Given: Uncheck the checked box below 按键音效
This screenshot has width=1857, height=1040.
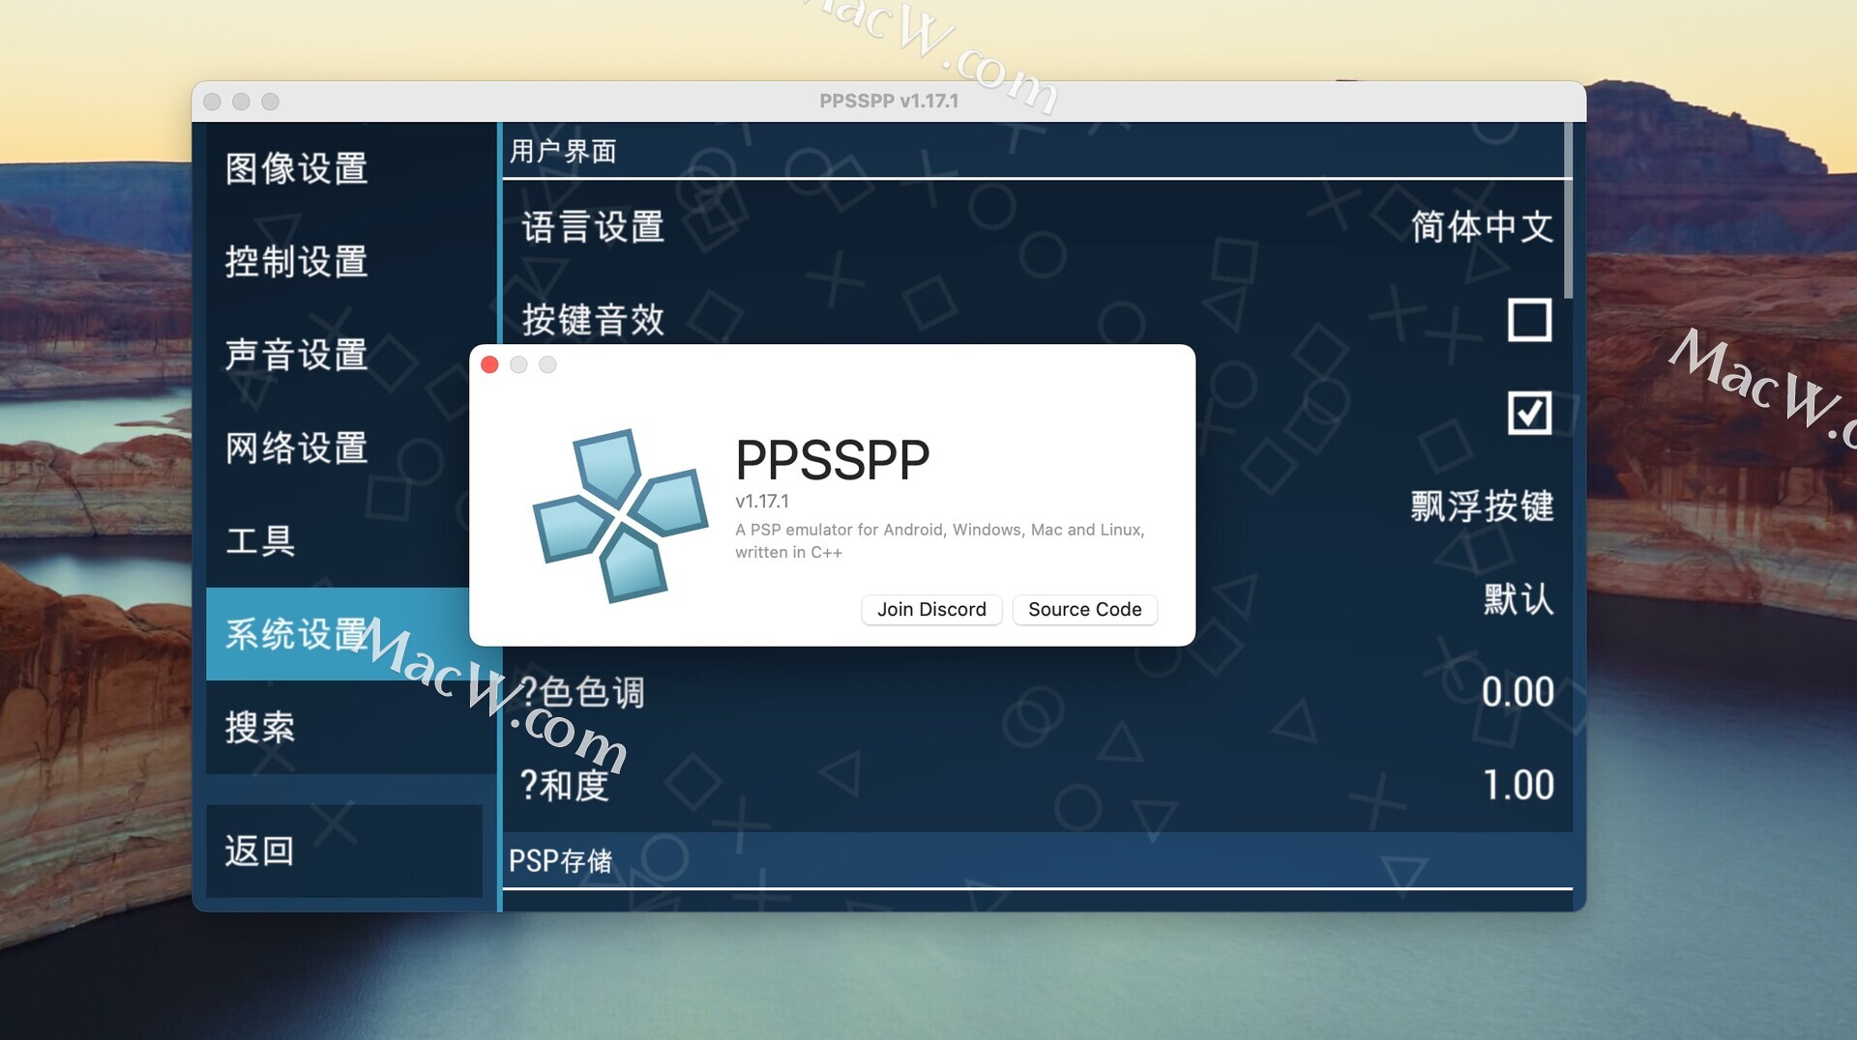Looking at the screenshot, I should point(1529,413).
